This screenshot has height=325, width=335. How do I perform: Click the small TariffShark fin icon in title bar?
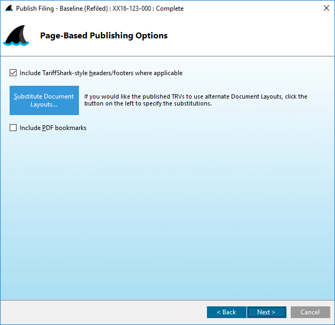tap(9, 9)
